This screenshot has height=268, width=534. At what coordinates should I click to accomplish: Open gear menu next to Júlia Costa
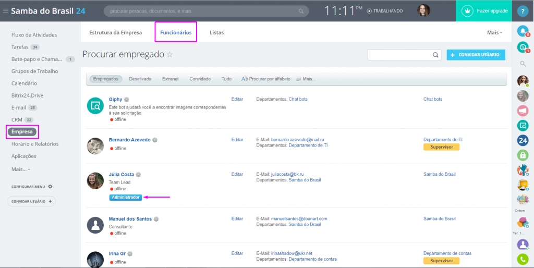click(138, 175)
